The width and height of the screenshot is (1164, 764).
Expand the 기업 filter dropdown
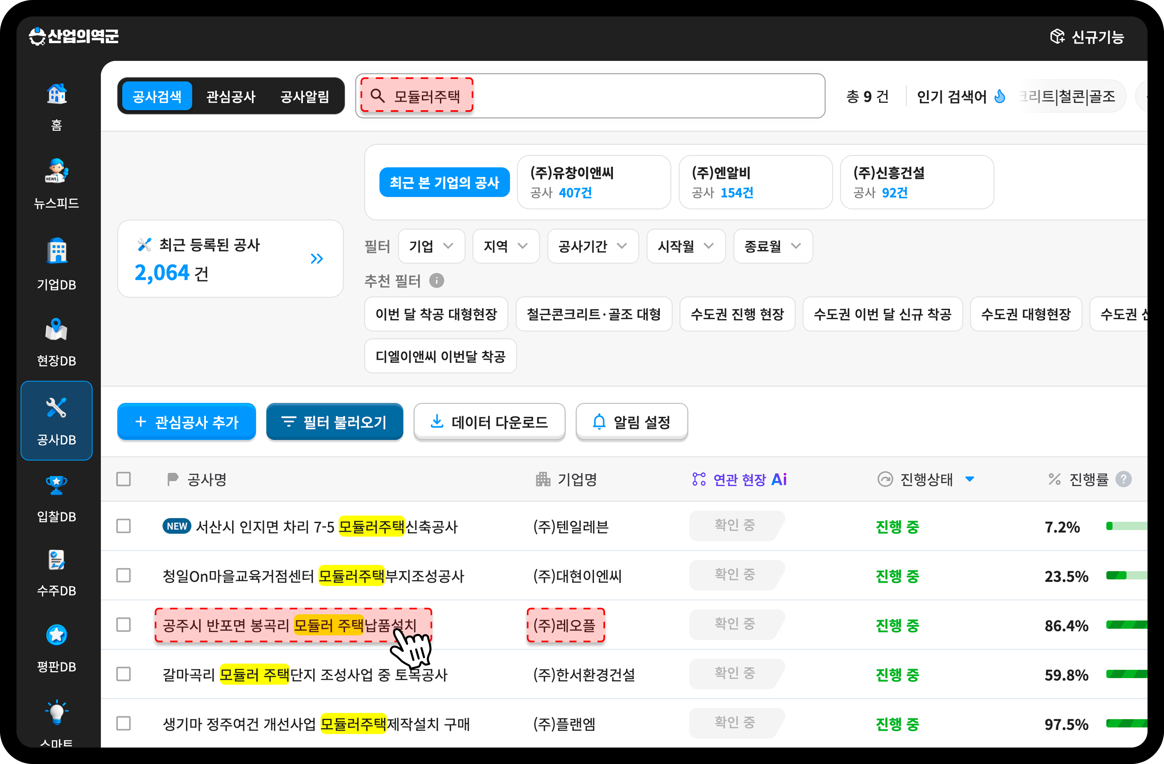[431, 246]
